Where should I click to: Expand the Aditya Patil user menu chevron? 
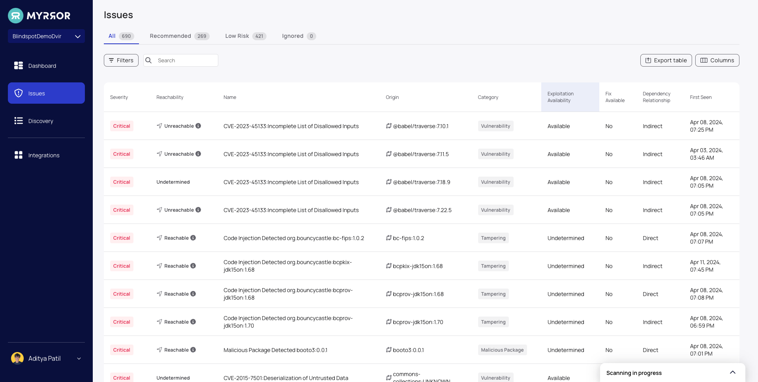(x=79, y=358)
